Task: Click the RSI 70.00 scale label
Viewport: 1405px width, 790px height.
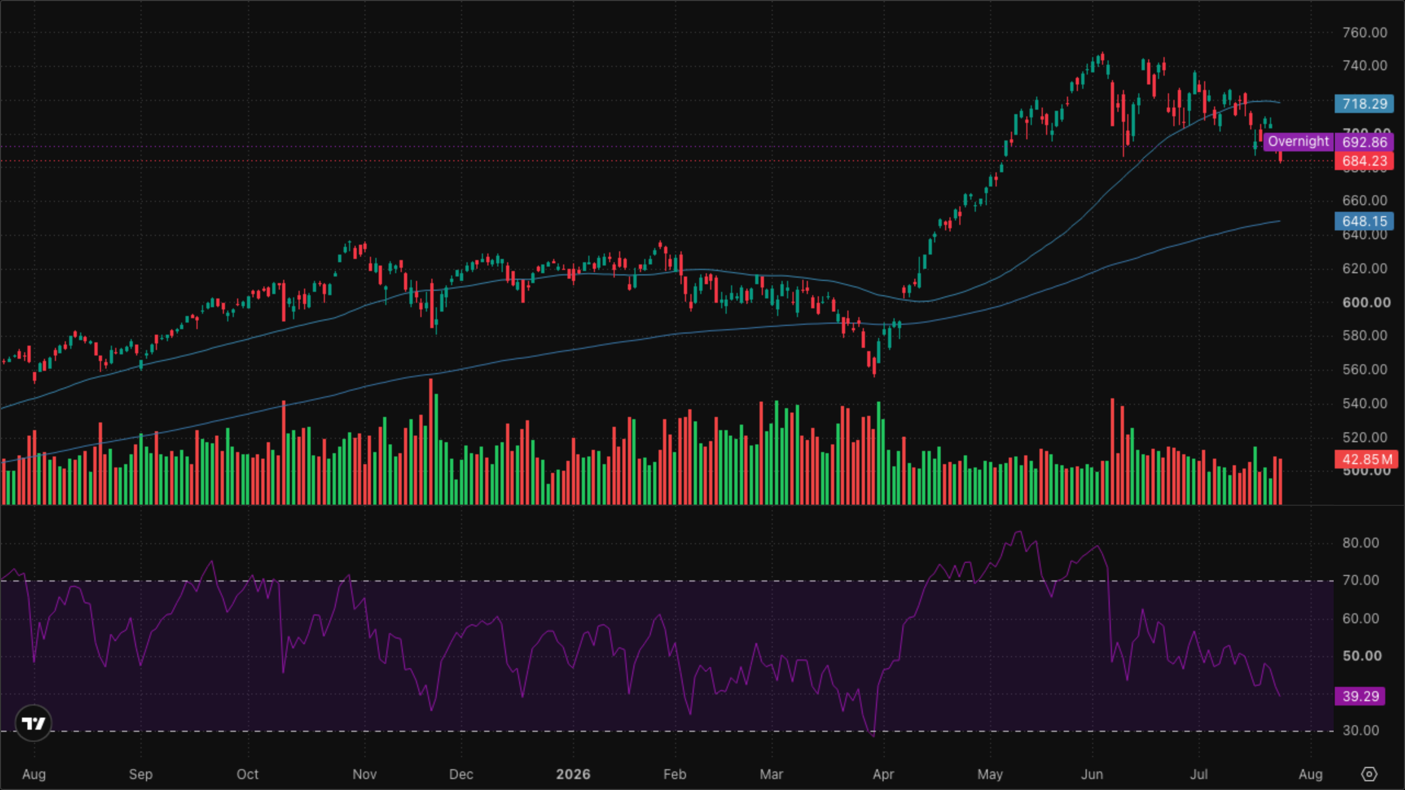Action: coord(1361,580)
